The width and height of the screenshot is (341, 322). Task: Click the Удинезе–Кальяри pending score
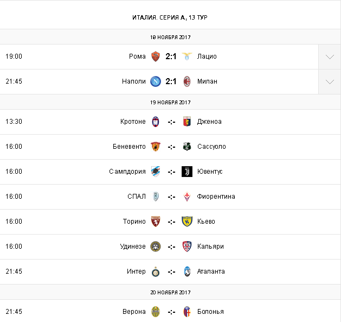[x=171, y=247]
